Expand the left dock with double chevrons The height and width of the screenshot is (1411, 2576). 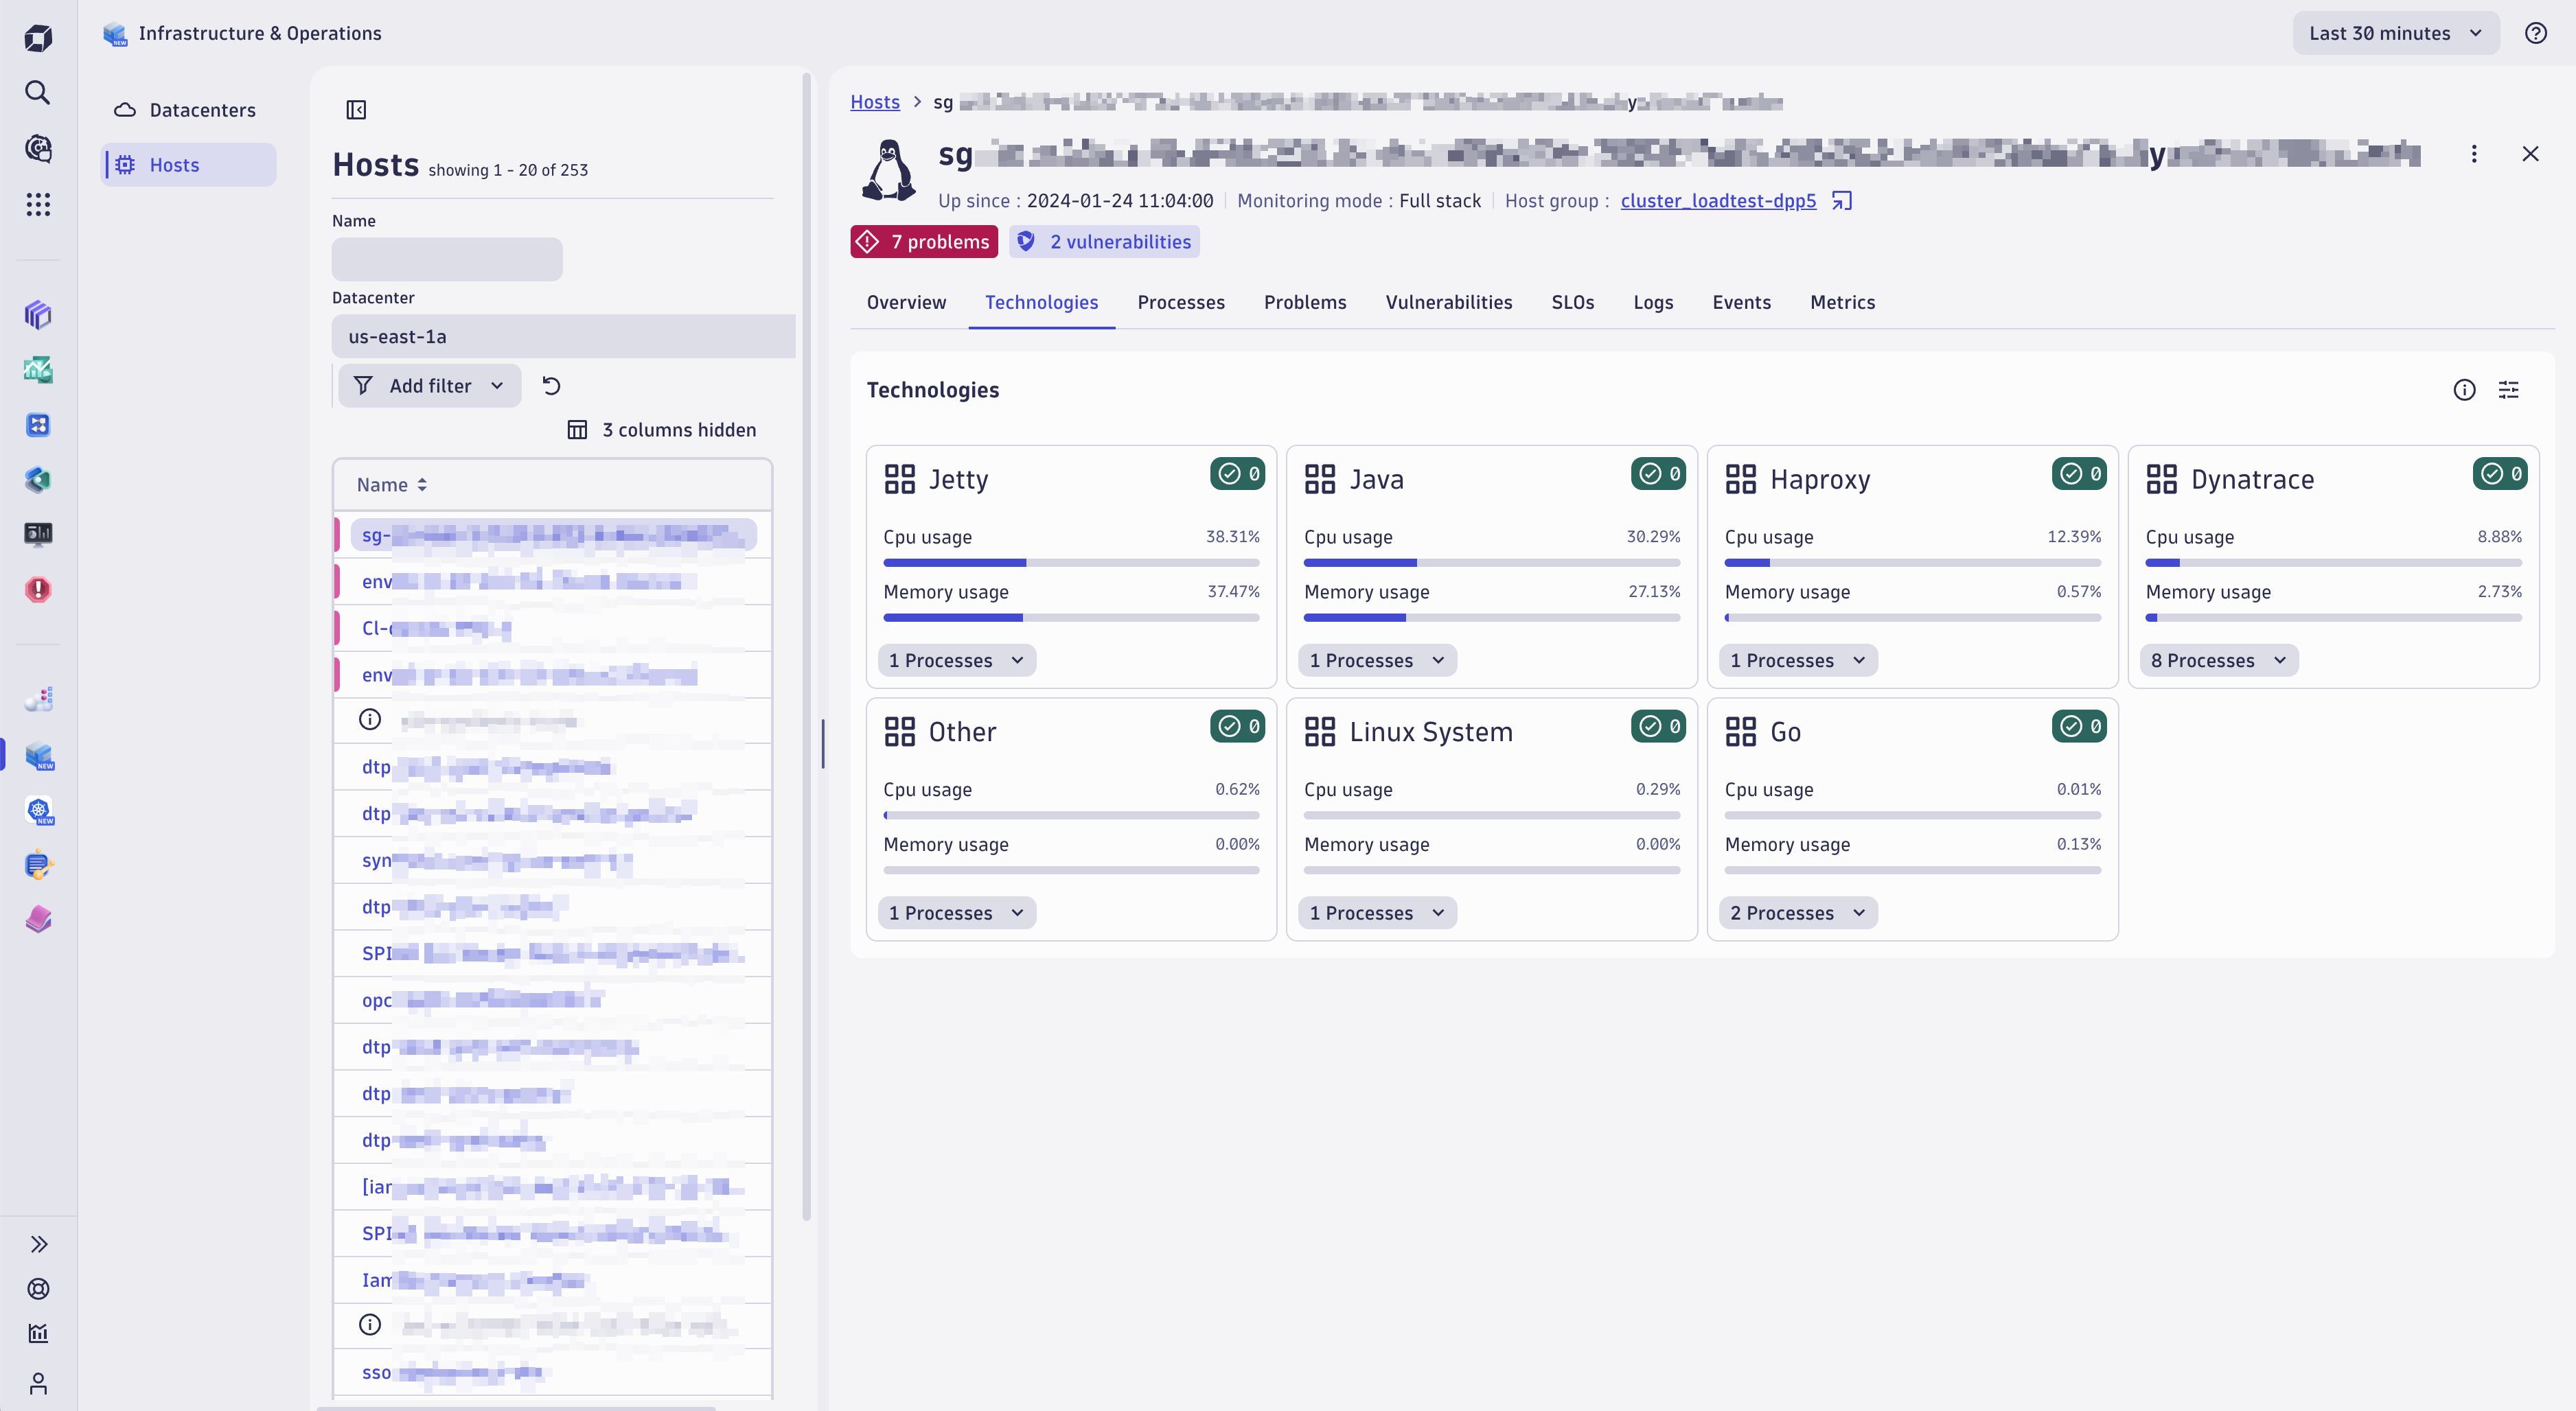[x=38, y=1244]
